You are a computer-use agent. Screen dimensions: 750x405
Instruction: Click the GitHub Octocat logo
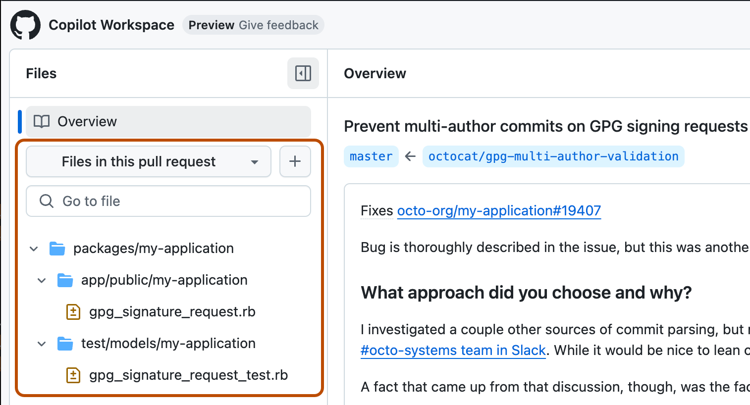point(25,25)
